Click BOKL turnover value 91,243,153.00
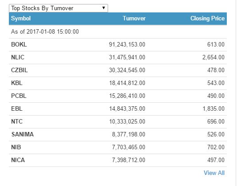The height and width of the screenshot is (186, 237). (x=127, y=44)
